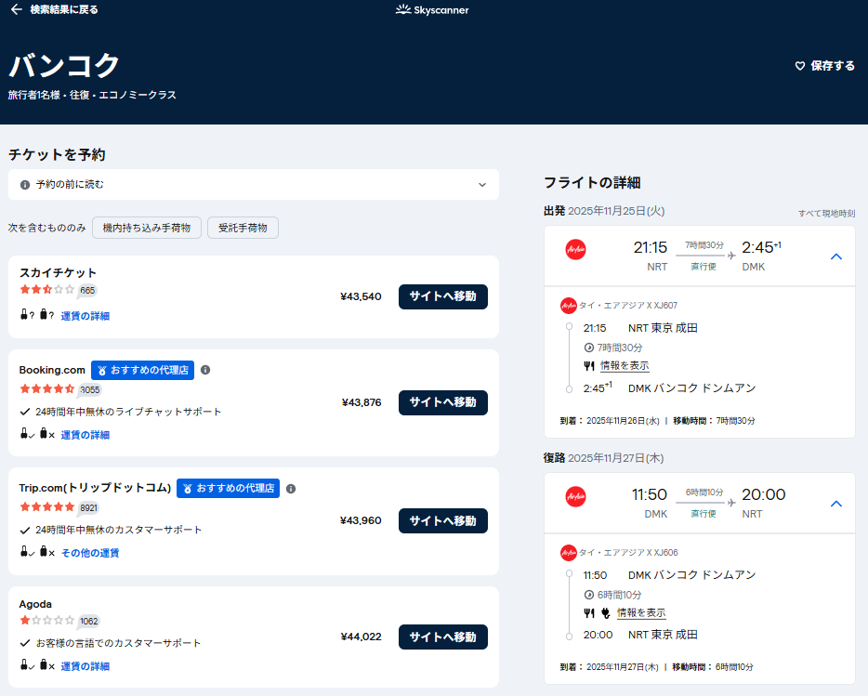Show amenities info for return flight XJ606

pos(640,613)
